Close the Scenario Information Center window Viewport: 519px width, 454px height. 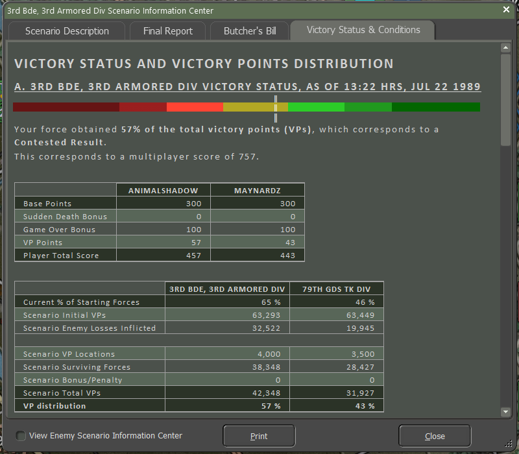(x=506, y=10)
